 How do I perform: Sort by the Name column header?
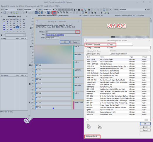point(114,57)
